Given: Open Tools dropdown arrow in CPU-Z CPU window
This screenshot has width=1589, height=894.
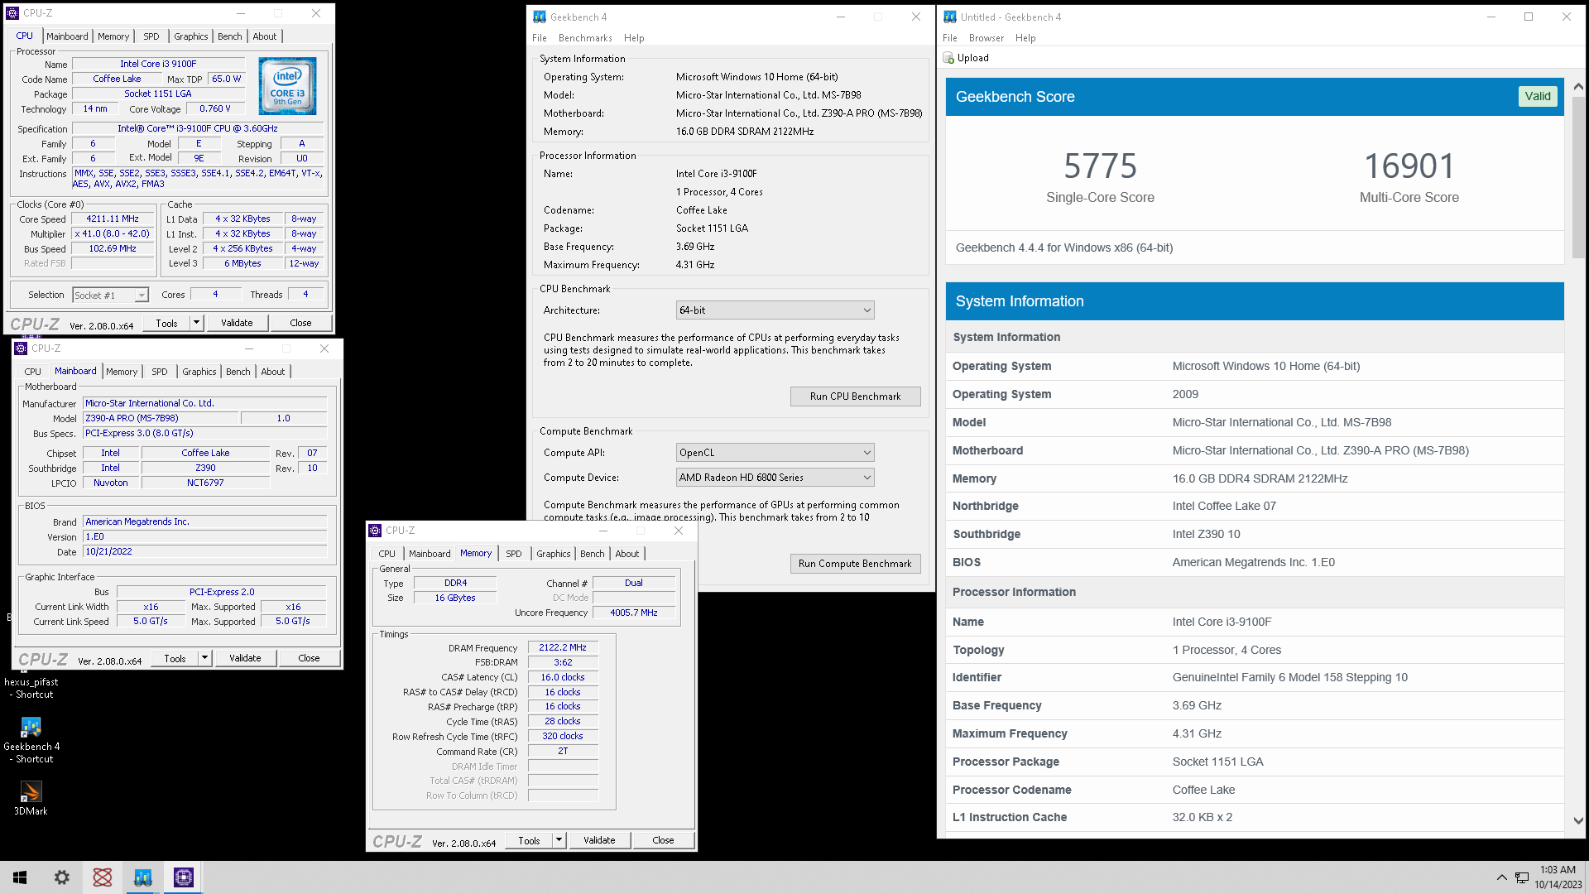Looking at the screenshot, I should [197, 323].
